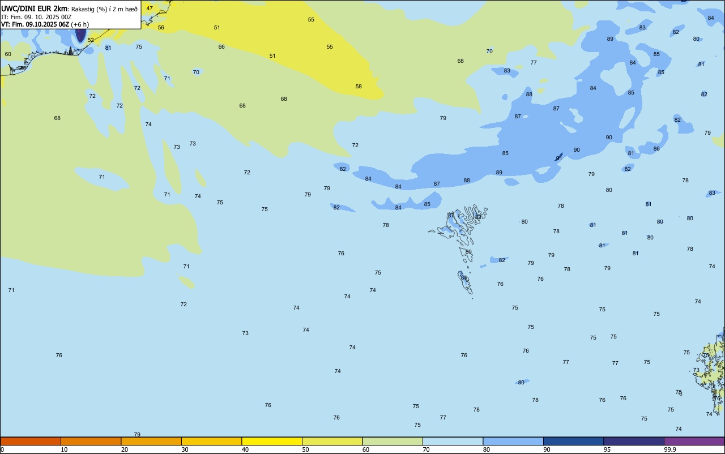
Task: Pick the pale green 60–70 legend swatch
Action: click(393, 441)
